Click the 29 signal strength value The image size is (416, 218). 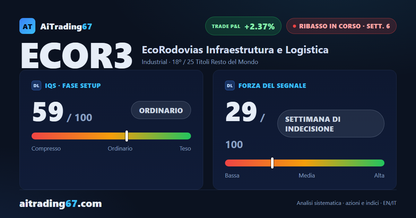(241, 112)
